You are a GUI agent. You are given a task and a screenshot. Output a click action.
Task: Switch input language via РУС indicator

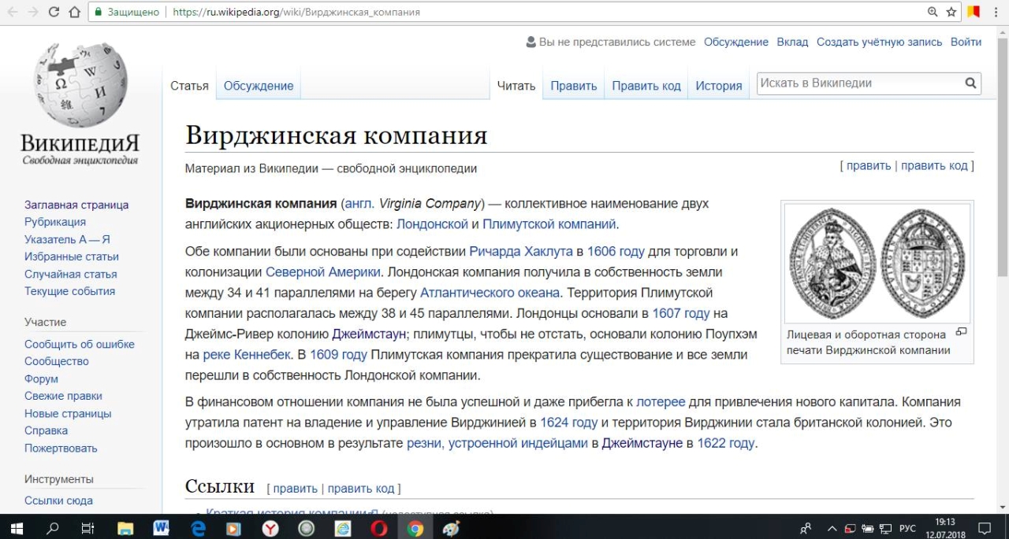coord(907,528)
